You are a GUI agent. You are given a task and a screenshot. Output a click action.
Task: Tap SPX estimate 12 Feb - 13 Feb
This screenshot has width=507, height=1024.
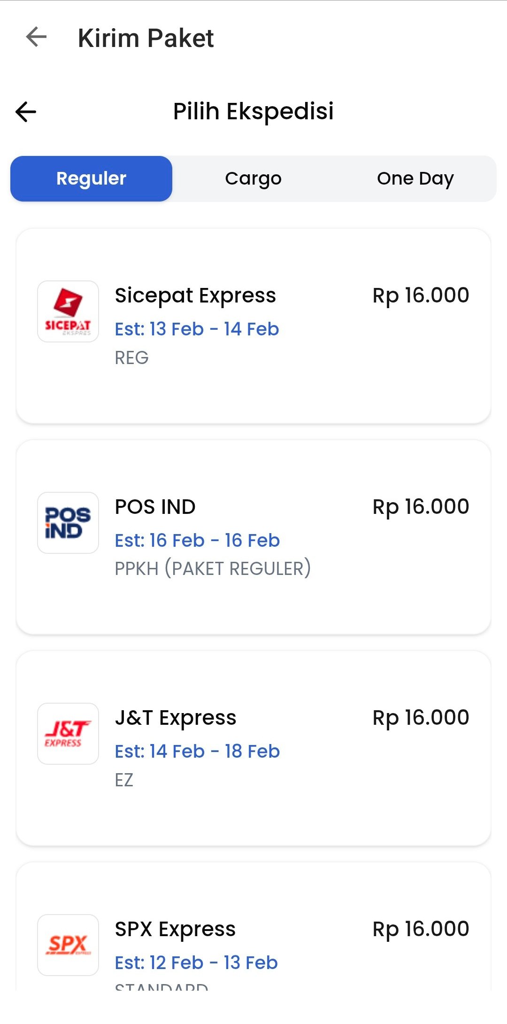[196, 962]
